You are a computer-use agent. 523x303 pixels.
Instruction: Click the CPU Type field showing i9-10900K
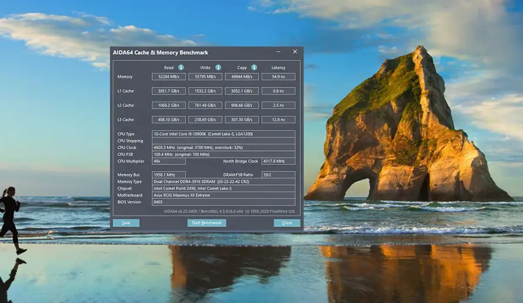click(x=223, y=134)
